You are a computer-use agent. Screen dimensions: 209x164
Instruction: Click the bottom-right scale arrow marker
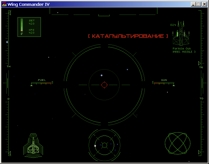pos(199,152)
